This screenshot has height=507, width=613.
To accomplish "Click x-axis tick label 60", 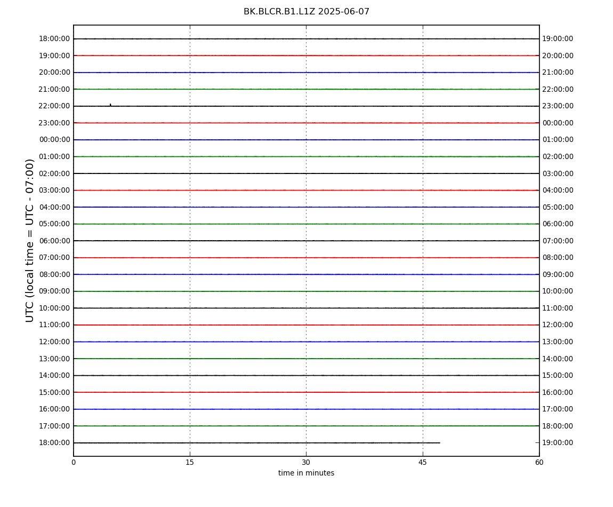I will point(539,462).
